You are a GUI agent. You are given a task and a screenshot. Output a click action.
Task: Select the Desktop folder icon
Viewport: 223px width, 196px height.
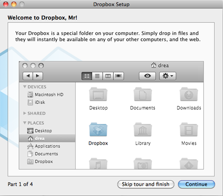click(x=98, y=94)
